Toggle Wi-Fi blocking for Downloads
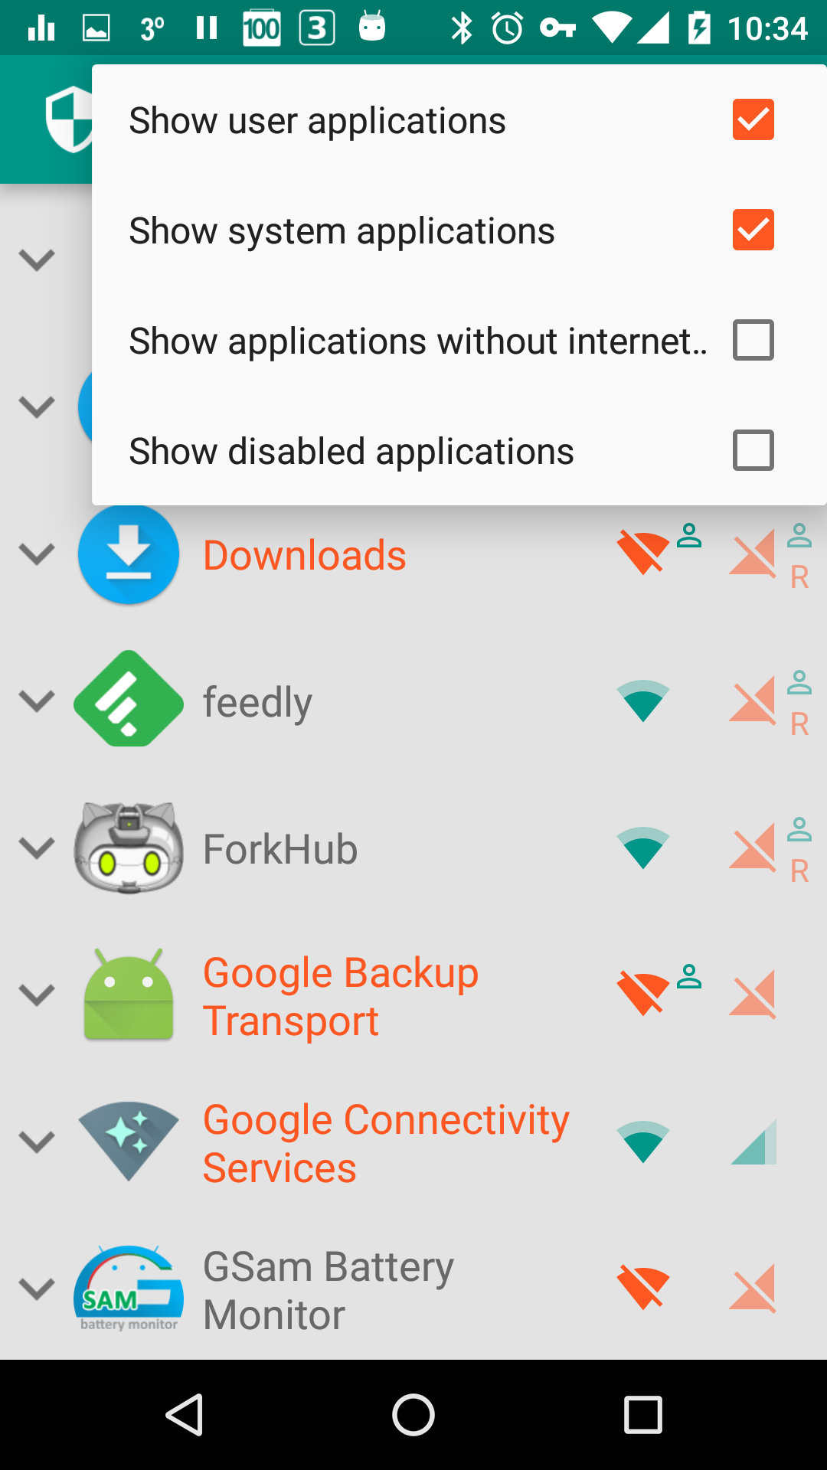Image resolution: width=827 pixels, height=1470 pixels. point(643,553)
